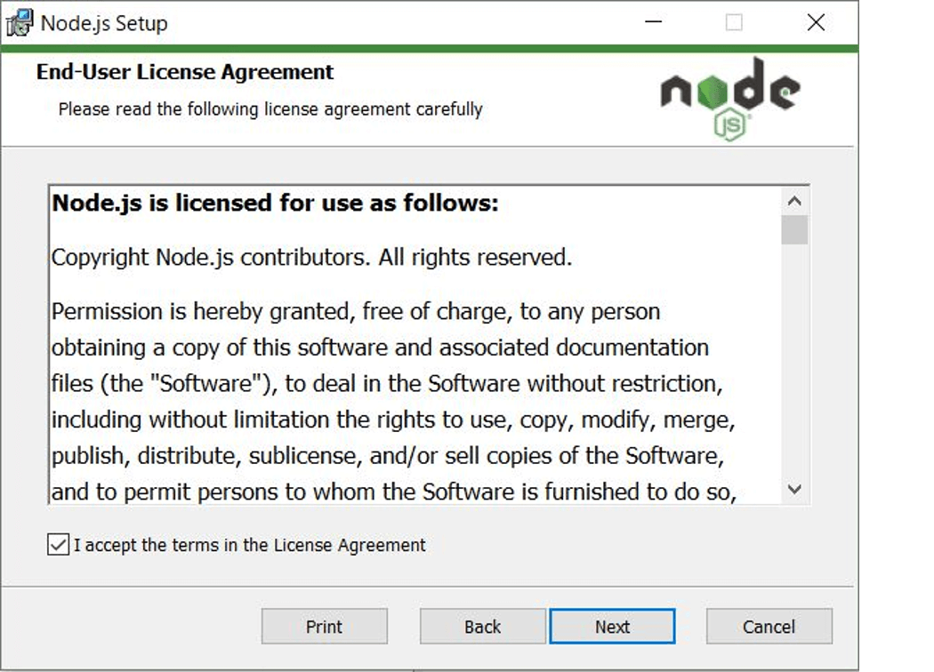The width and height of the screenshot is (934, 672).
Task: Minimize the Node.js Setup window
Action: 654,22
